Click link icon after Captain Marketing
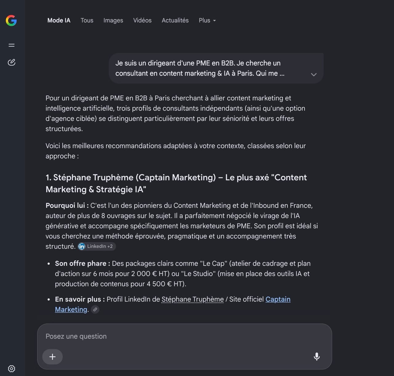Screen dimensions: 394x376 pyautogui.click(x=95, y=310)
